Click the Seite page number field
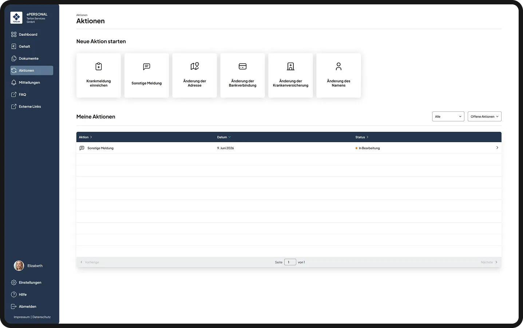Viewport: 523px width, 328px height. point(290,262)
